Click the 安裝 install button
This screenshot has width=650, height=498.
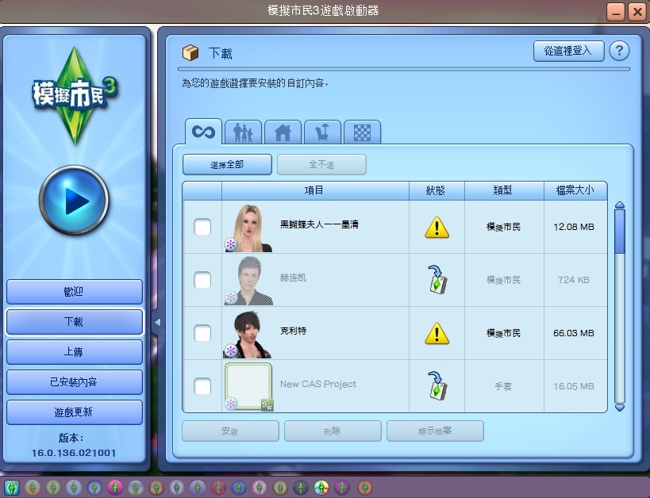(x=230, y=431)
